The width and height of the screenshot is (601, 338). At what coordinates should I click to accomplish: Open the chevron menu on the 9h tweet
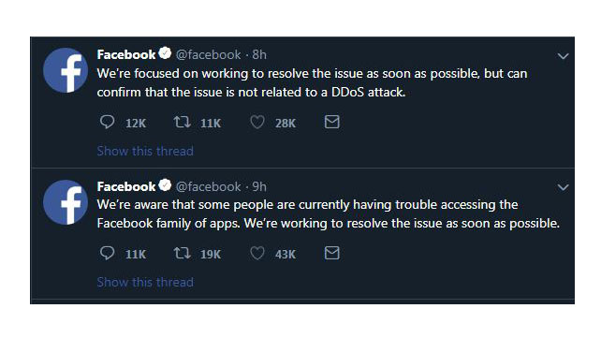pyautogui.click(x=563, y=187)
